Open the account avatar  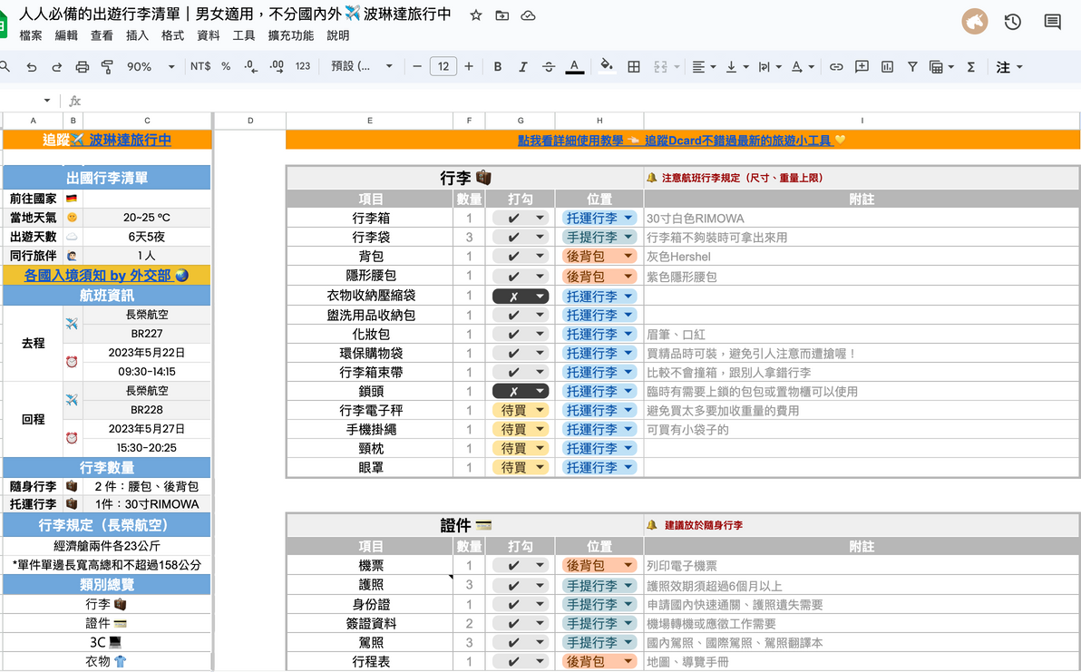click(x=975, y=22)
